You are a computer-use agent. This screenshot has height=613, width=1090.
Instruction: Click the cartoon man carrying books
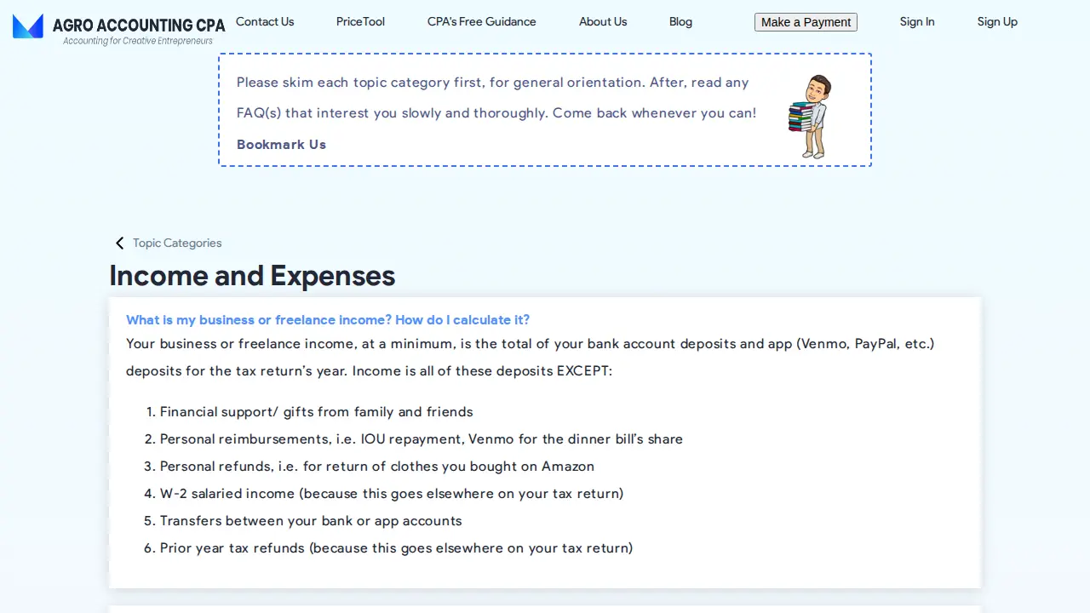pyautogui.click(x=810, y=116)
